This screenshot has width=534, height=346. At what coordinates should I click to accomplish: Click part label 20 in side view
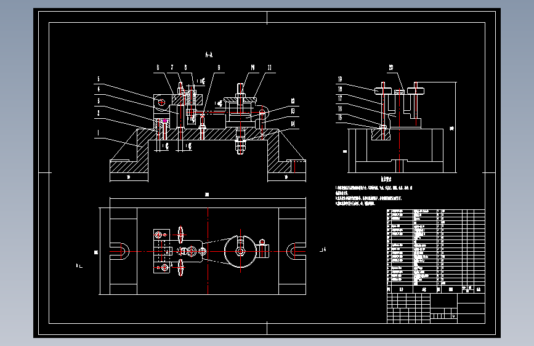(391, 68)
